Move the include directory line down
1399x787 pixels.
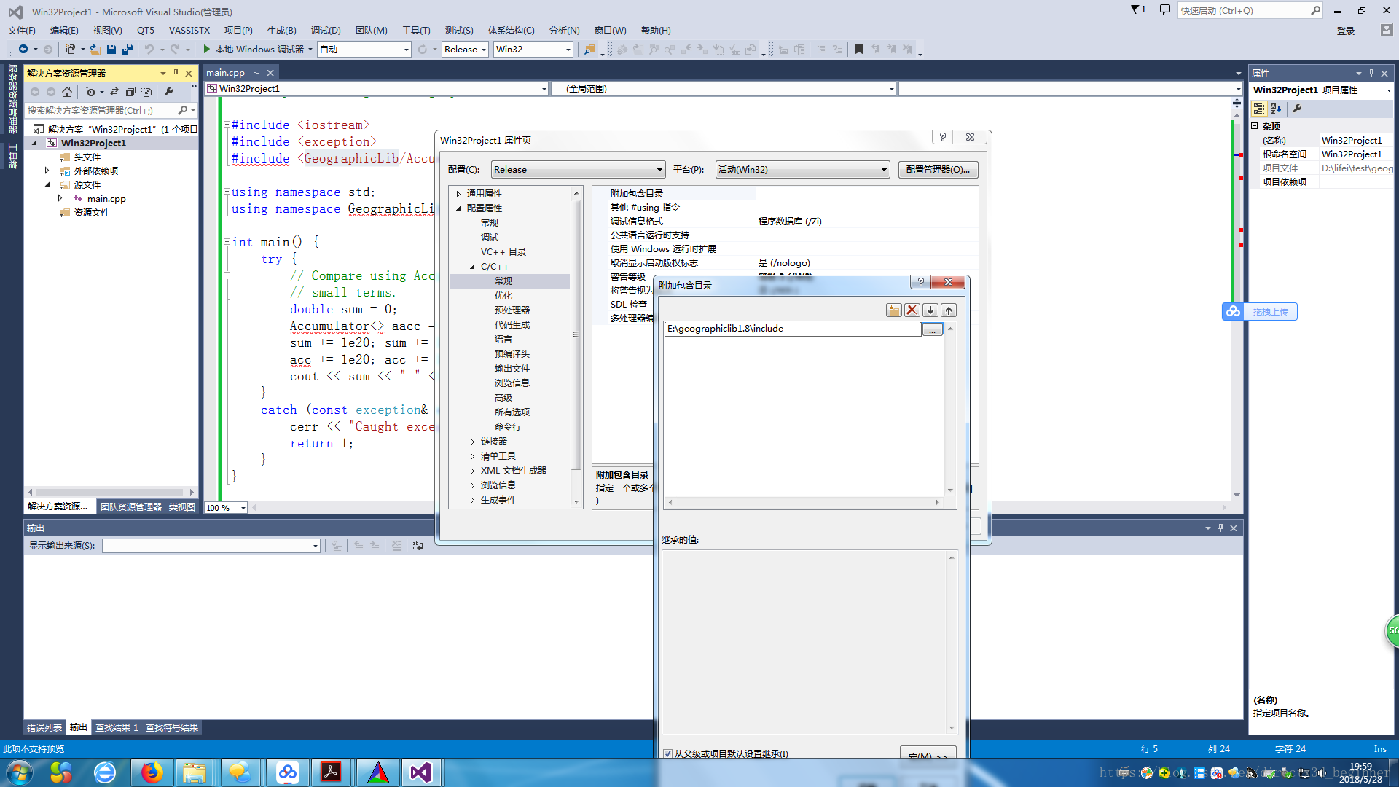(x=930, y=310)
